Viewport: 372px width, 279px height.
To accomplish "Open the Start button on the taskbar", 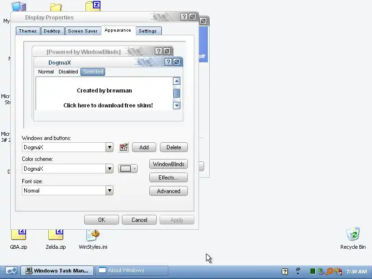I will tap(11, 271).
